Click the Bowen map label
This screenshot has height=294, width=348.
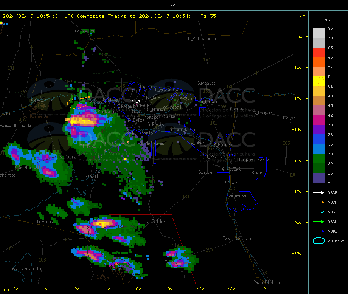point(258,173)
